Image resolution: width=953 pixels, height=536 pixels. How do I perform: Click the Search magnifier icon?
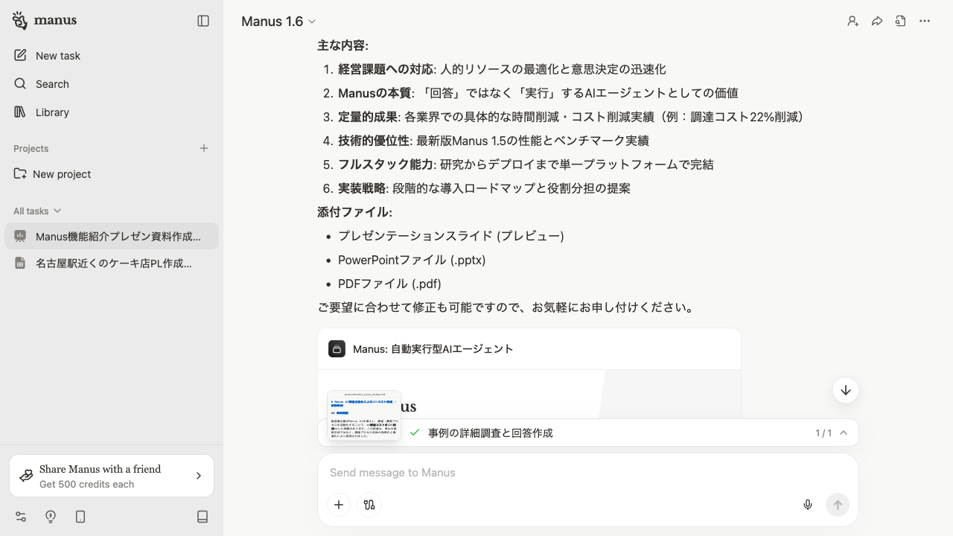coord(20,83)
